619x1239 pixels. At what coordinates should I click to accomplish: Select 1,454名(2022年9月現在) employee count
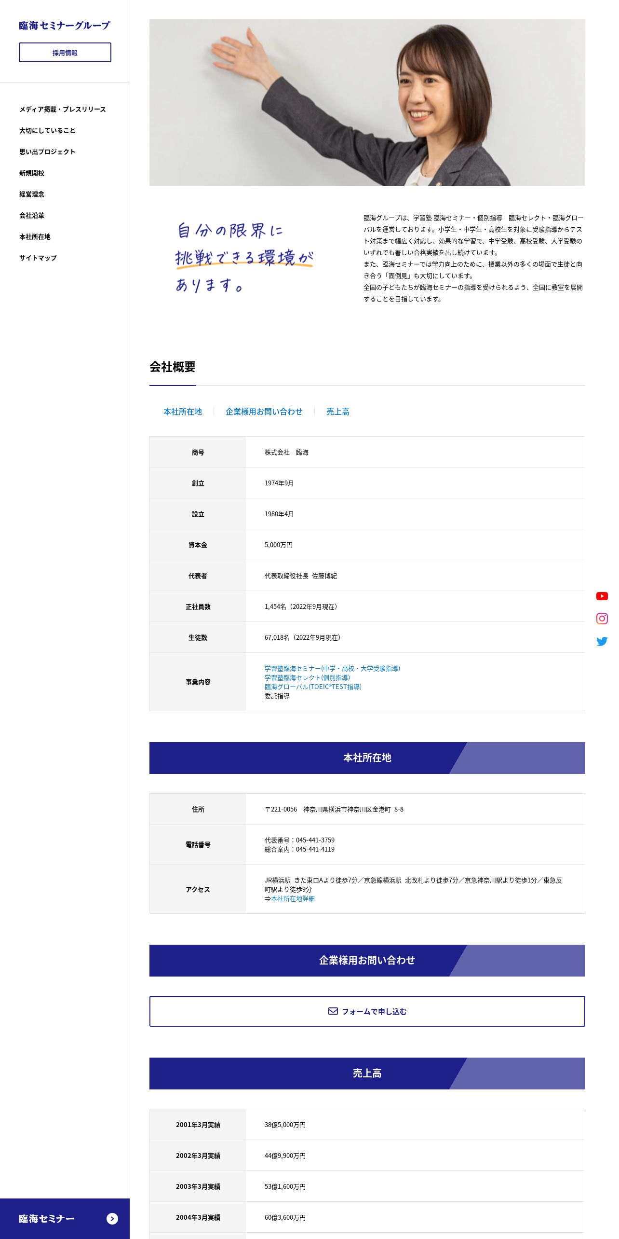coord(302,606)
